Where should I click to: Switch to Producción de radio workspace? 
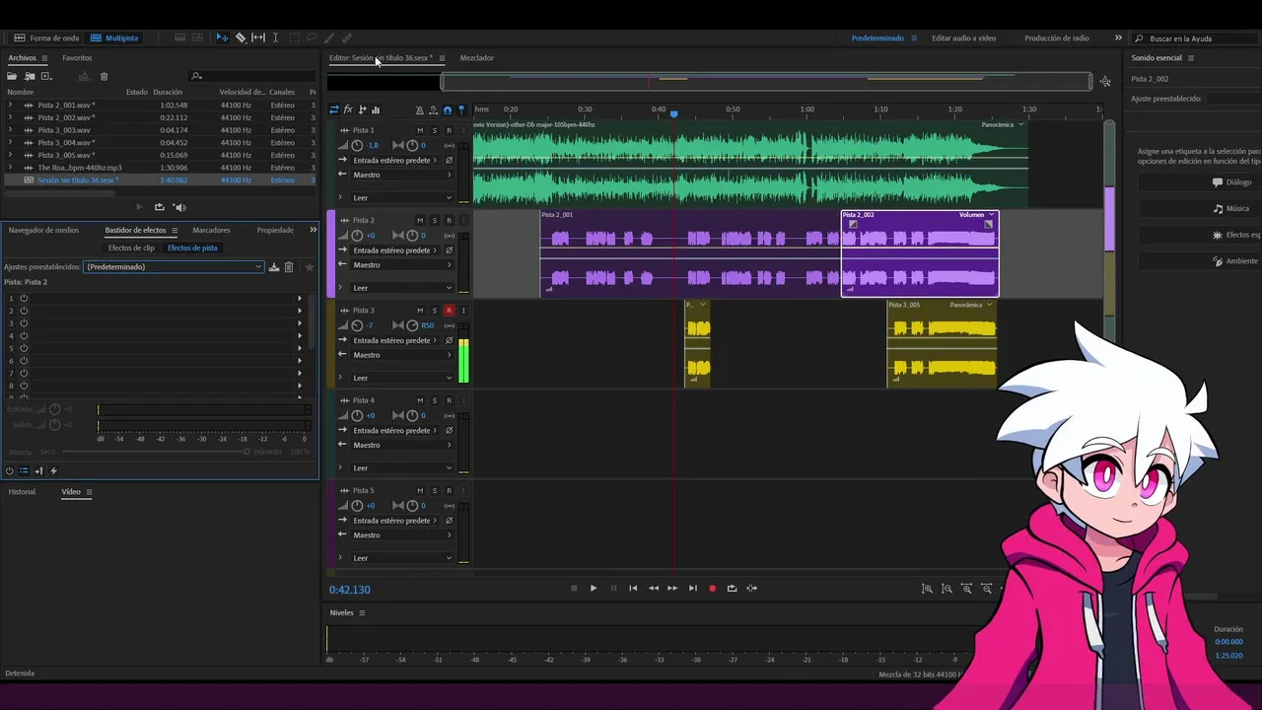pos(1057,38)
